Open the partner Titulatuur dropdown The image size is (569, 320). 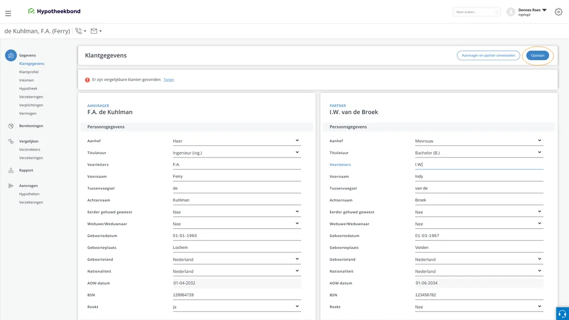[479, 153]
